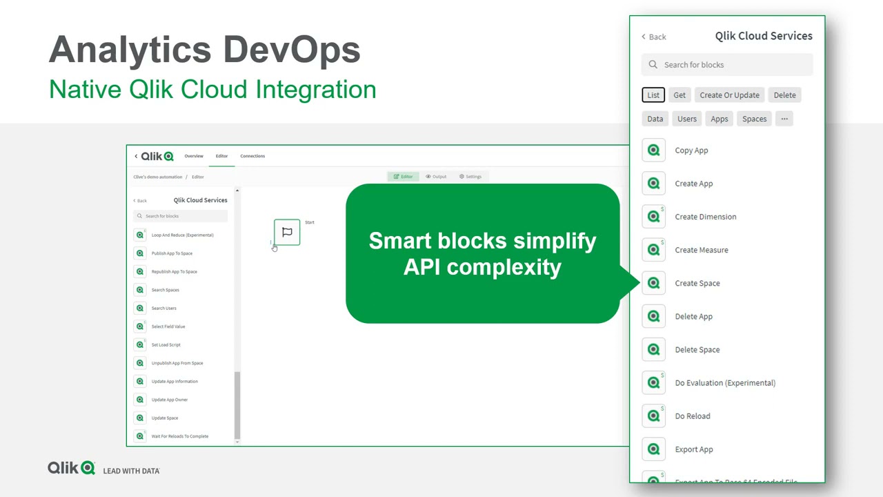This screenshot has height=497, width=883.
Task: Click Search for blocks field in editor sidebar
Action: 180,216
